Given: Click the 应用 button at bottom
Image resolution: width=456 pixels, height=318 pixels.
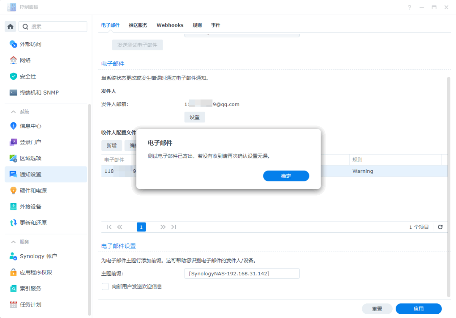Looking at the screenshot, I should [418, 309].
